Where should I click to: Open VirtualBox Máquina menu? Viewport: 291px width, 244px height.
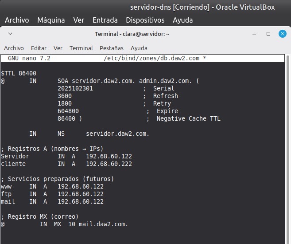click(x=51, y=20)
